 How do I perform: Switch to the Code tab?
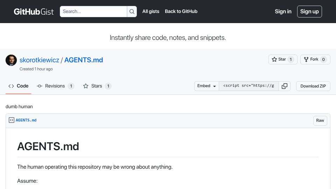(x=19, y=86)
